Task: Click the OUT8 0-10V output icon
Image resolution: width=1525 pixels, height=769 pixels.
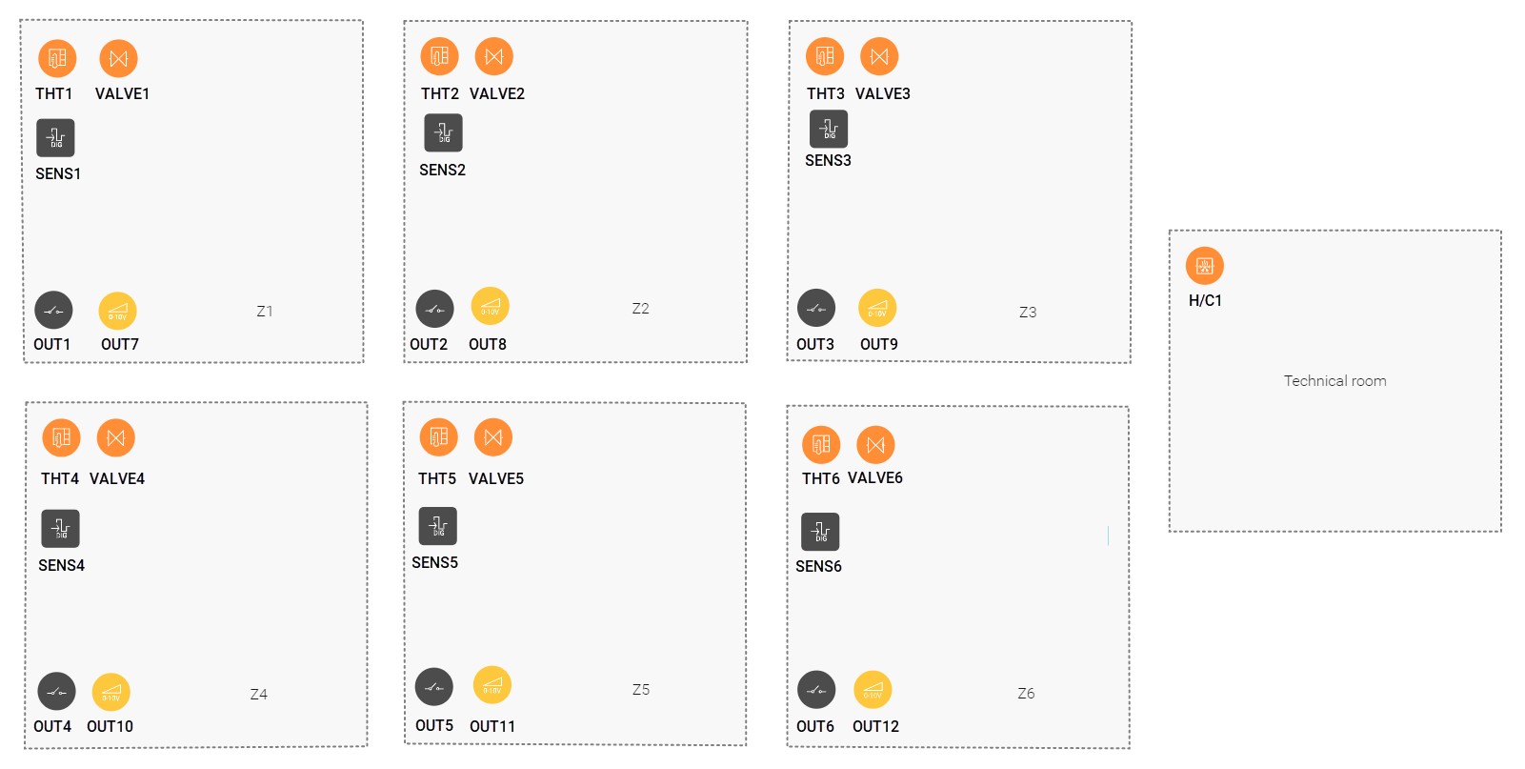Action: pyautogui.click(x=491, y=306)
